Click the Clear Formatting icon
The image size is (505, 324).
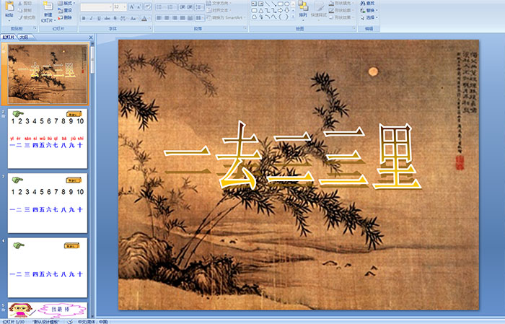point(148,6)
